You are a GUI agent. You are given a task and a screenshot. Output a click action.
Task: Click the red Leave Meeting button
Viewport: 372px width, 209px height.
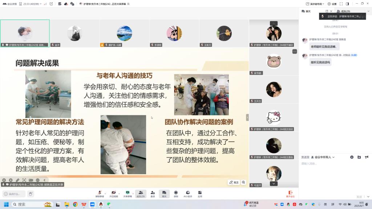(290, 194)
